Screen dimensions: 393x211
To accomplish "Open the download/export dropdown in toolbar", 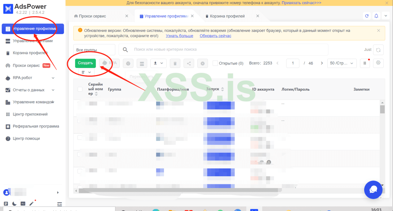I will (159, 63).
